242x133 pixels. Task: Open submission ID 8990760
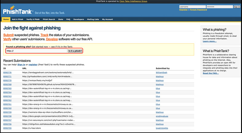(7, 108)
